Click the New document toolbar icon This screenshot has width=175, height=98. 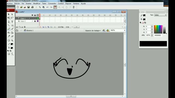17,7
